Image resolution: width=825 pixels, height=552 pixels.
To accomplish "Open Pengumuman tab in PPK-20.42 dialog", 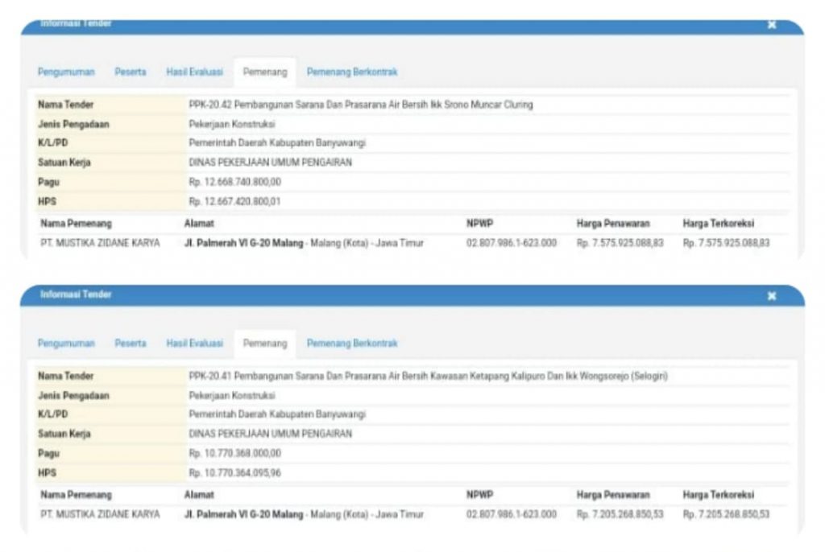I will point(66,72).
